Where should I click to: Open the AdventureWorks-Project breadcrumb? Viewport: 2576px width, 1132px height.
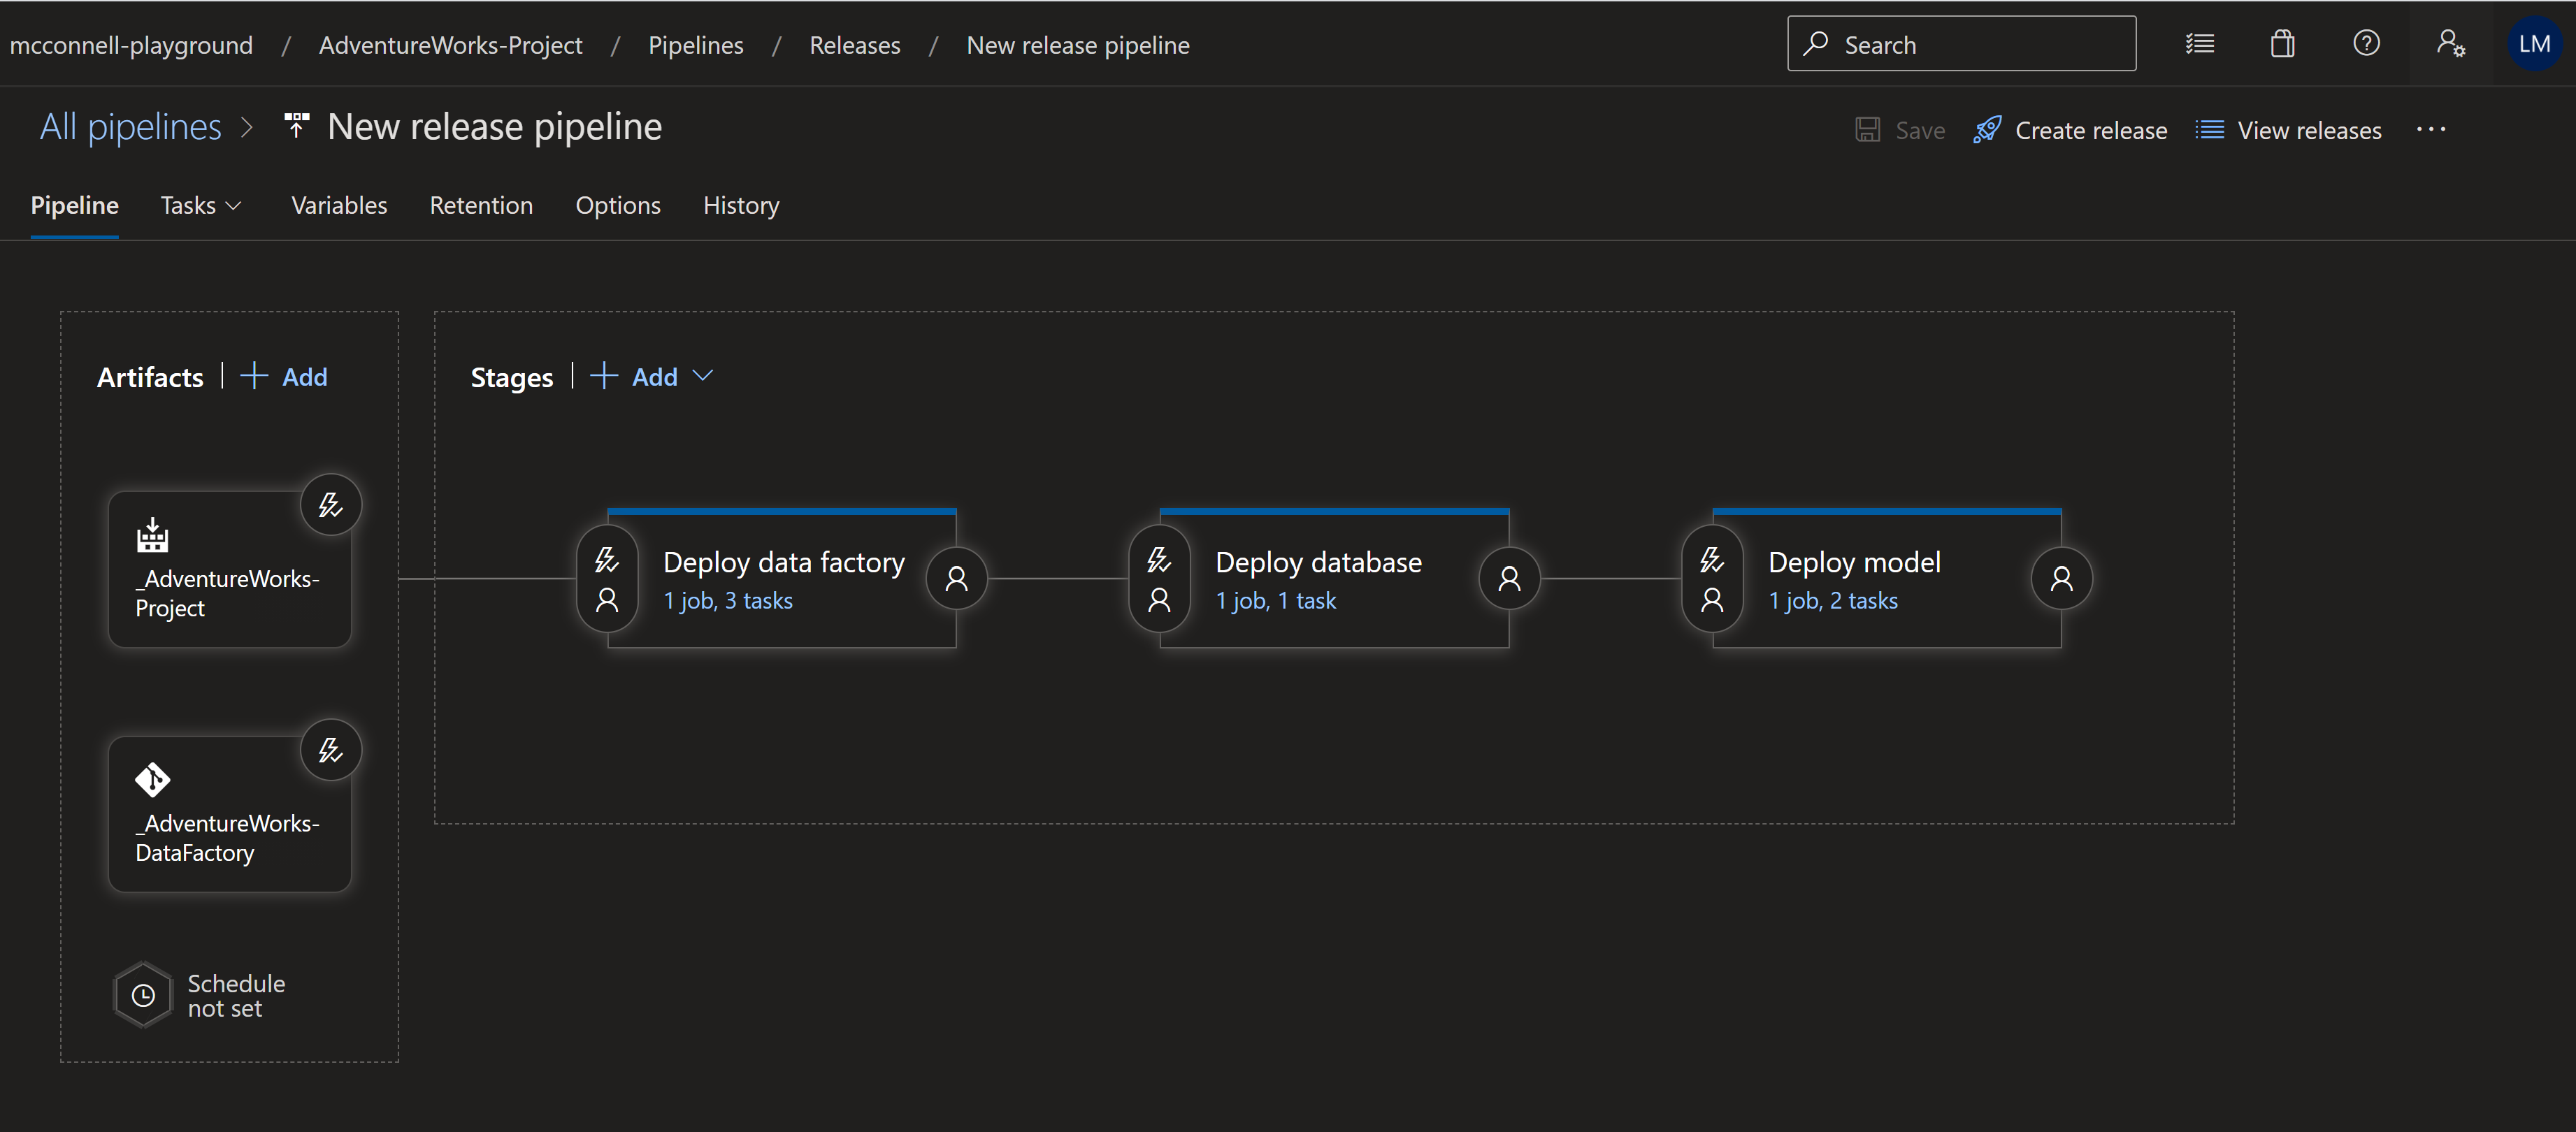click(x=450, y=45)
